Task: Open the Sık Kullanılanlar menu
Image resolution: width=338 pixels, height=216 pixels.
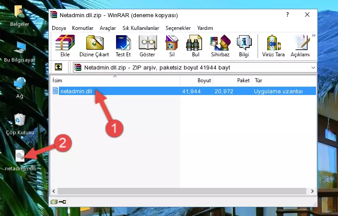Action: 141,28
